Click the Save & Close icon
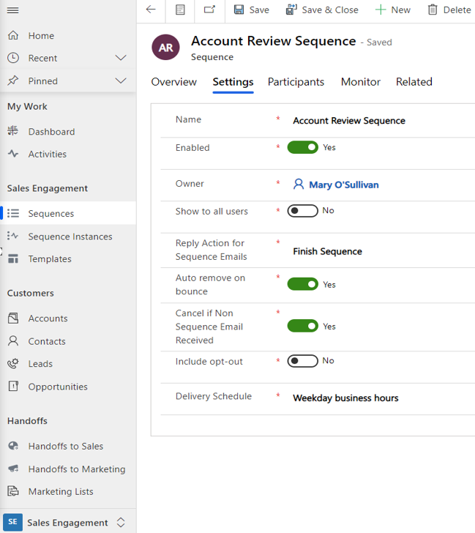475x533 pixels. pos(291,10)
